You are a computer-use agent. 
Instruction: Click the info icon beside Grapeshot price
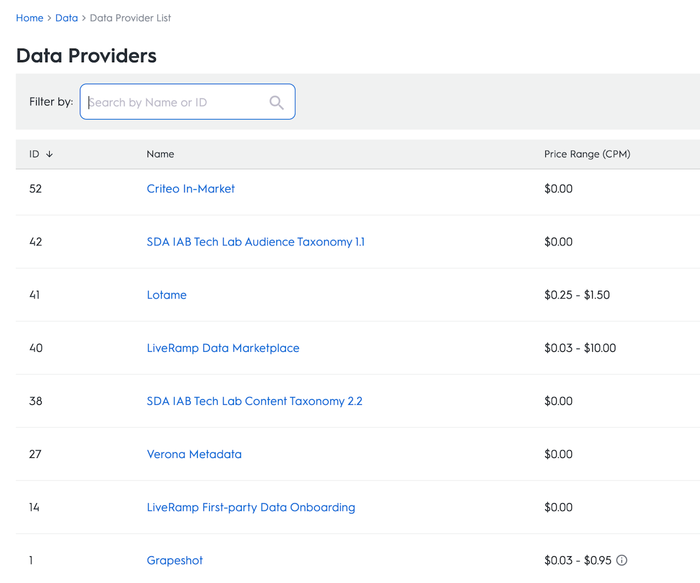pos(622,560)
